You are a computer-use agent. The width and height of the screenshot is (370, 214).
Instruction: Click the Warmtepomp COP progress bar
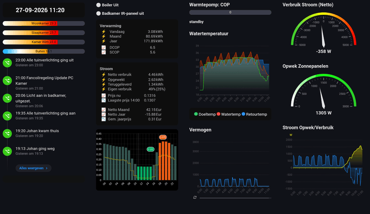pos(230,12)
